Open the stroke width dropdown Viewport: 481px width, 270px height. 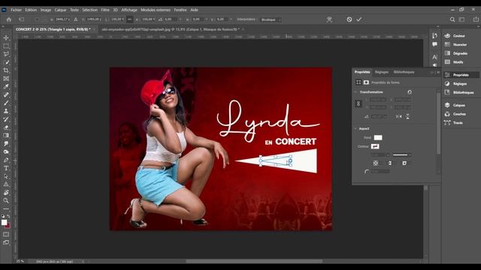(x=380, y=155)
